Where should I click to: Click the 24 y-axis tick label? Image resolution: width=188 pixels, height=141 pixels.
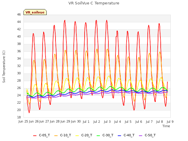point(19,95)
